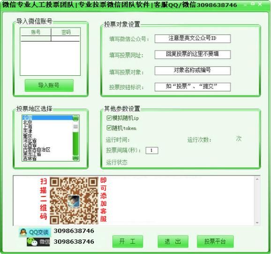This screenshot has width=271, height=254.
Task: Select 山西省 in the region list
Action: (47, 145)
